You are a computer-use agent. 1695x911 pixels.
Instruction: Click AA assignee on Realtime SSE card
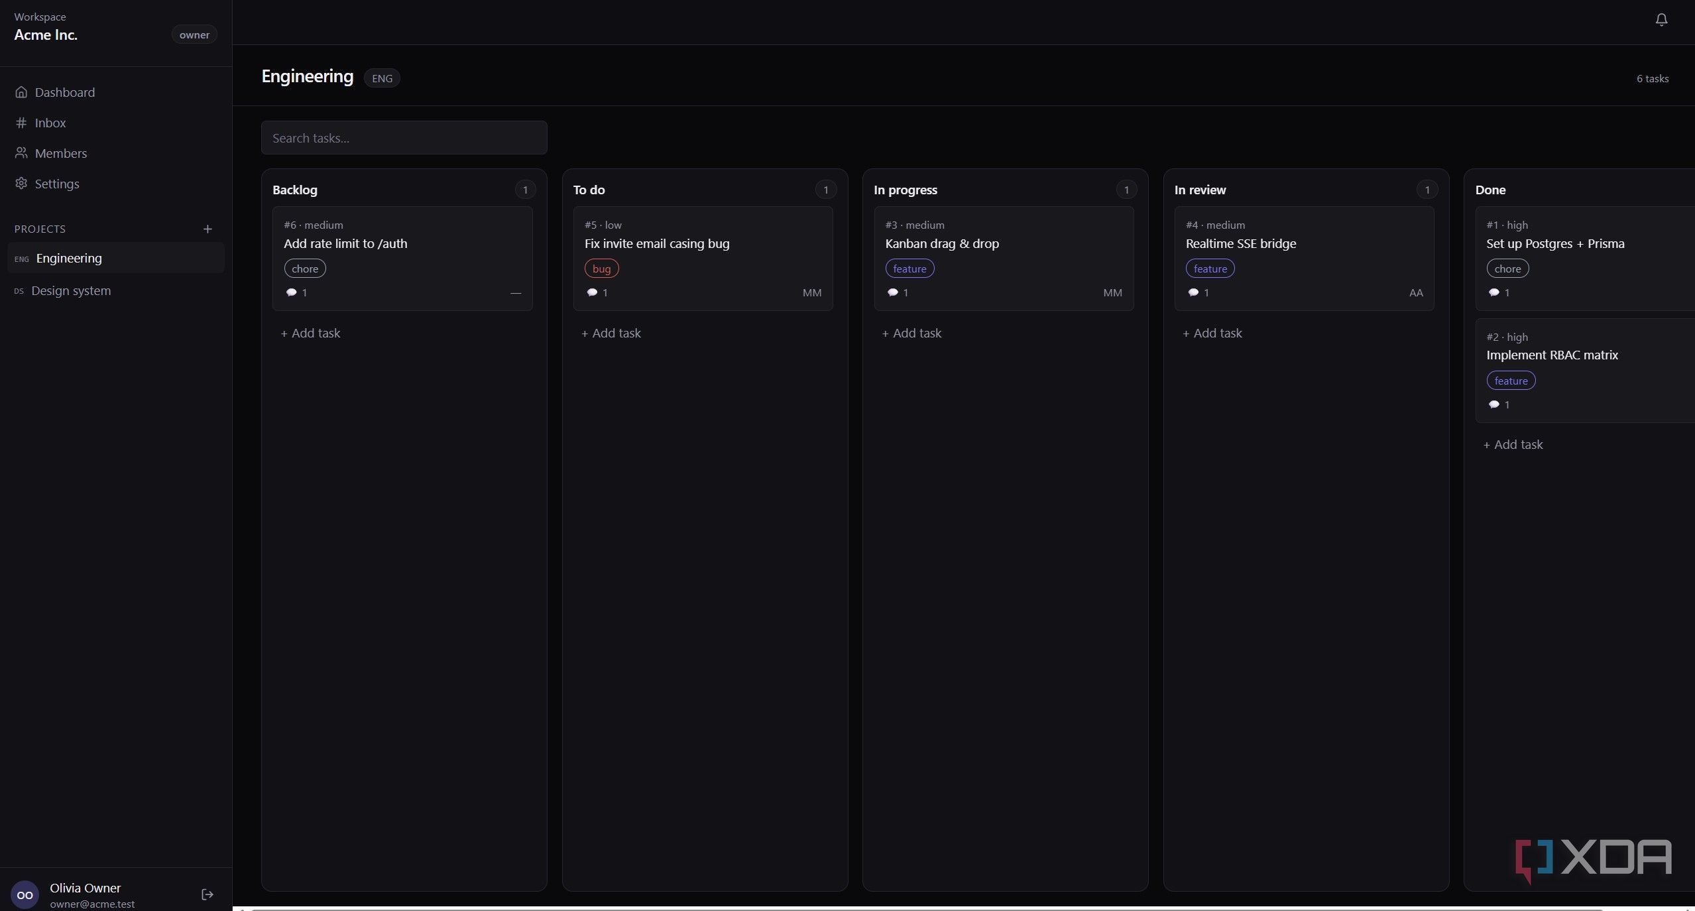1416,292
